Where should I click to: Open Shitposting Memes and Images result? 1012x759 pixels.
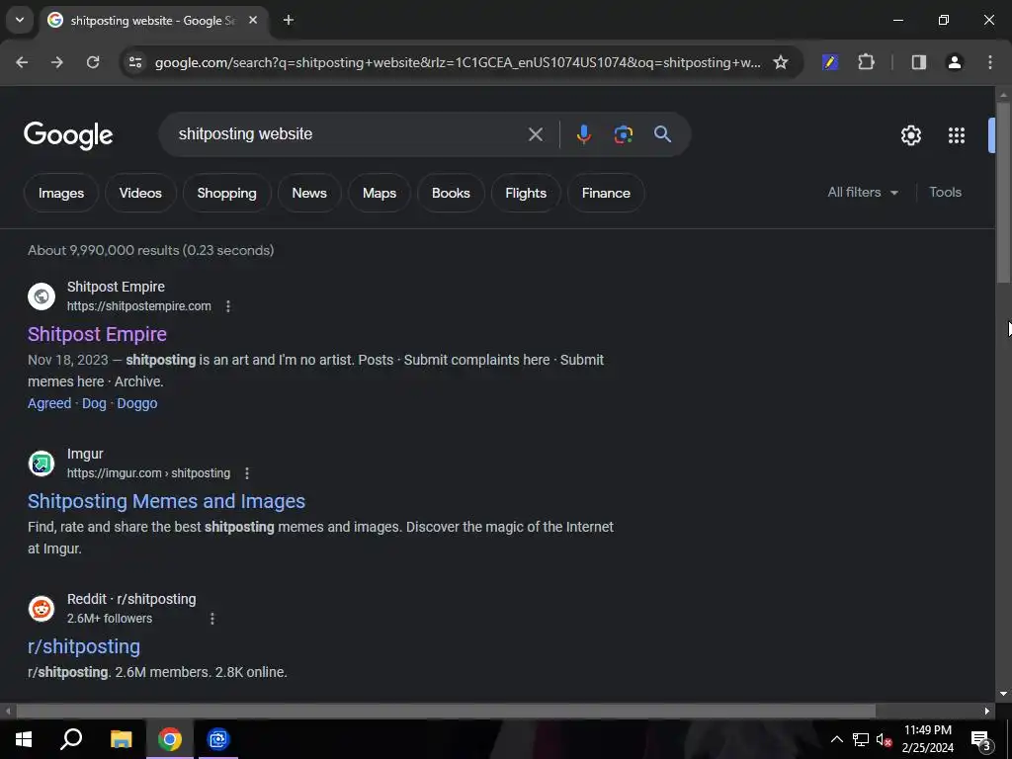tap(166, 501)
